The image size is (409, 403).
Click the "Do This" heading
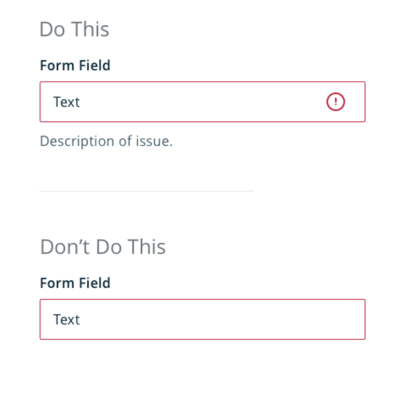click(75, 29)
